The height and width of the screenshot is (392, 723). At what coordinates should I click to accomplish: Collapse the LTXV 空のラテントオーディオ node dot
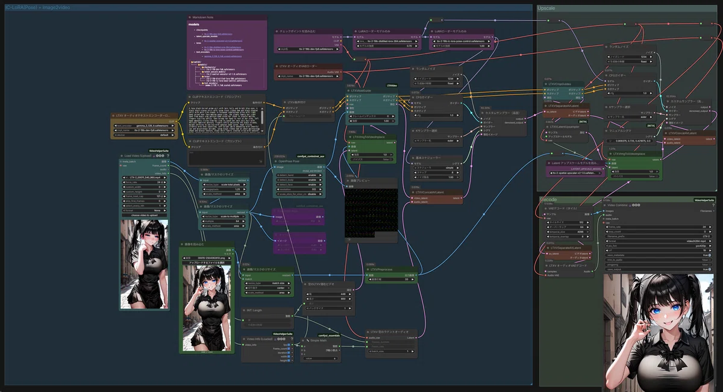[369, 332]
